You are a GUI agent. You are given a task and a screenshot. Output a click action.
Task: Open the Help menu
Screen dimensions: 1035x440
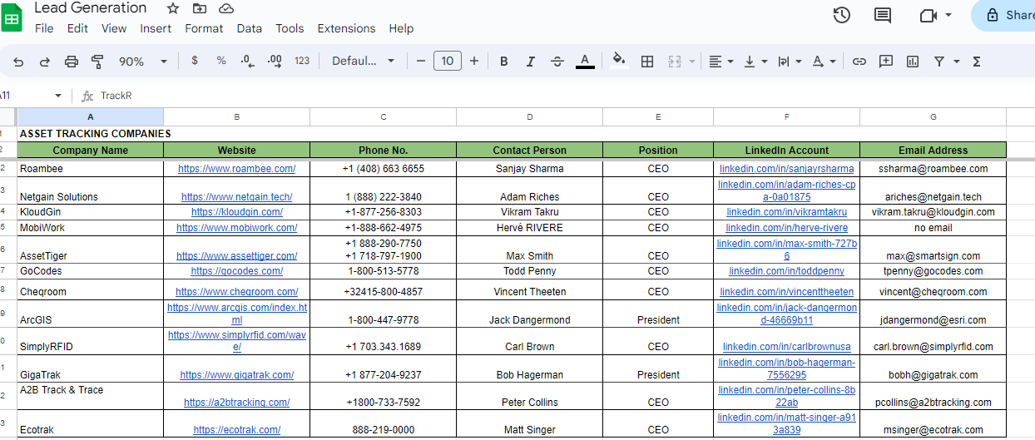pos(401,28)
